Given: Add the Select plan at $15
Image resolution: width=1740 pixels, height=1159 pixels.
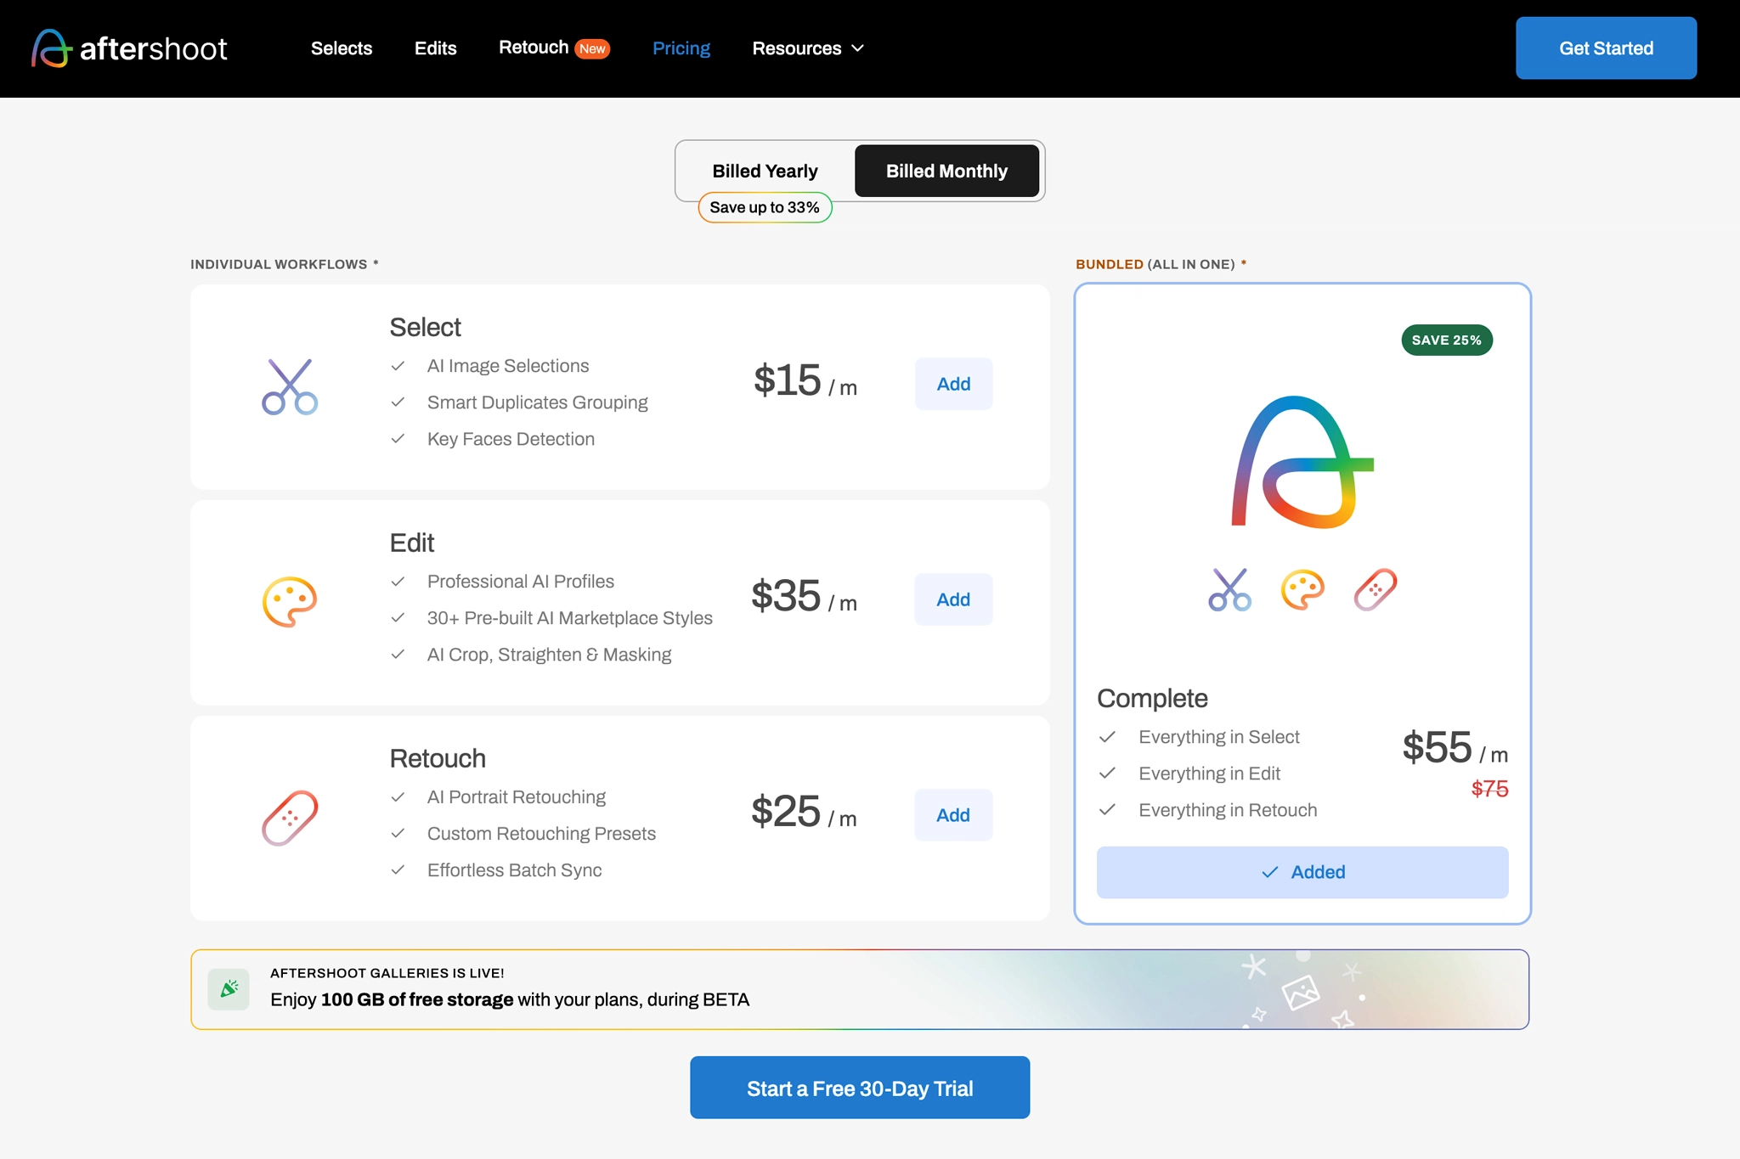Looking at the screenshot, I should click(x=953, y=384).
